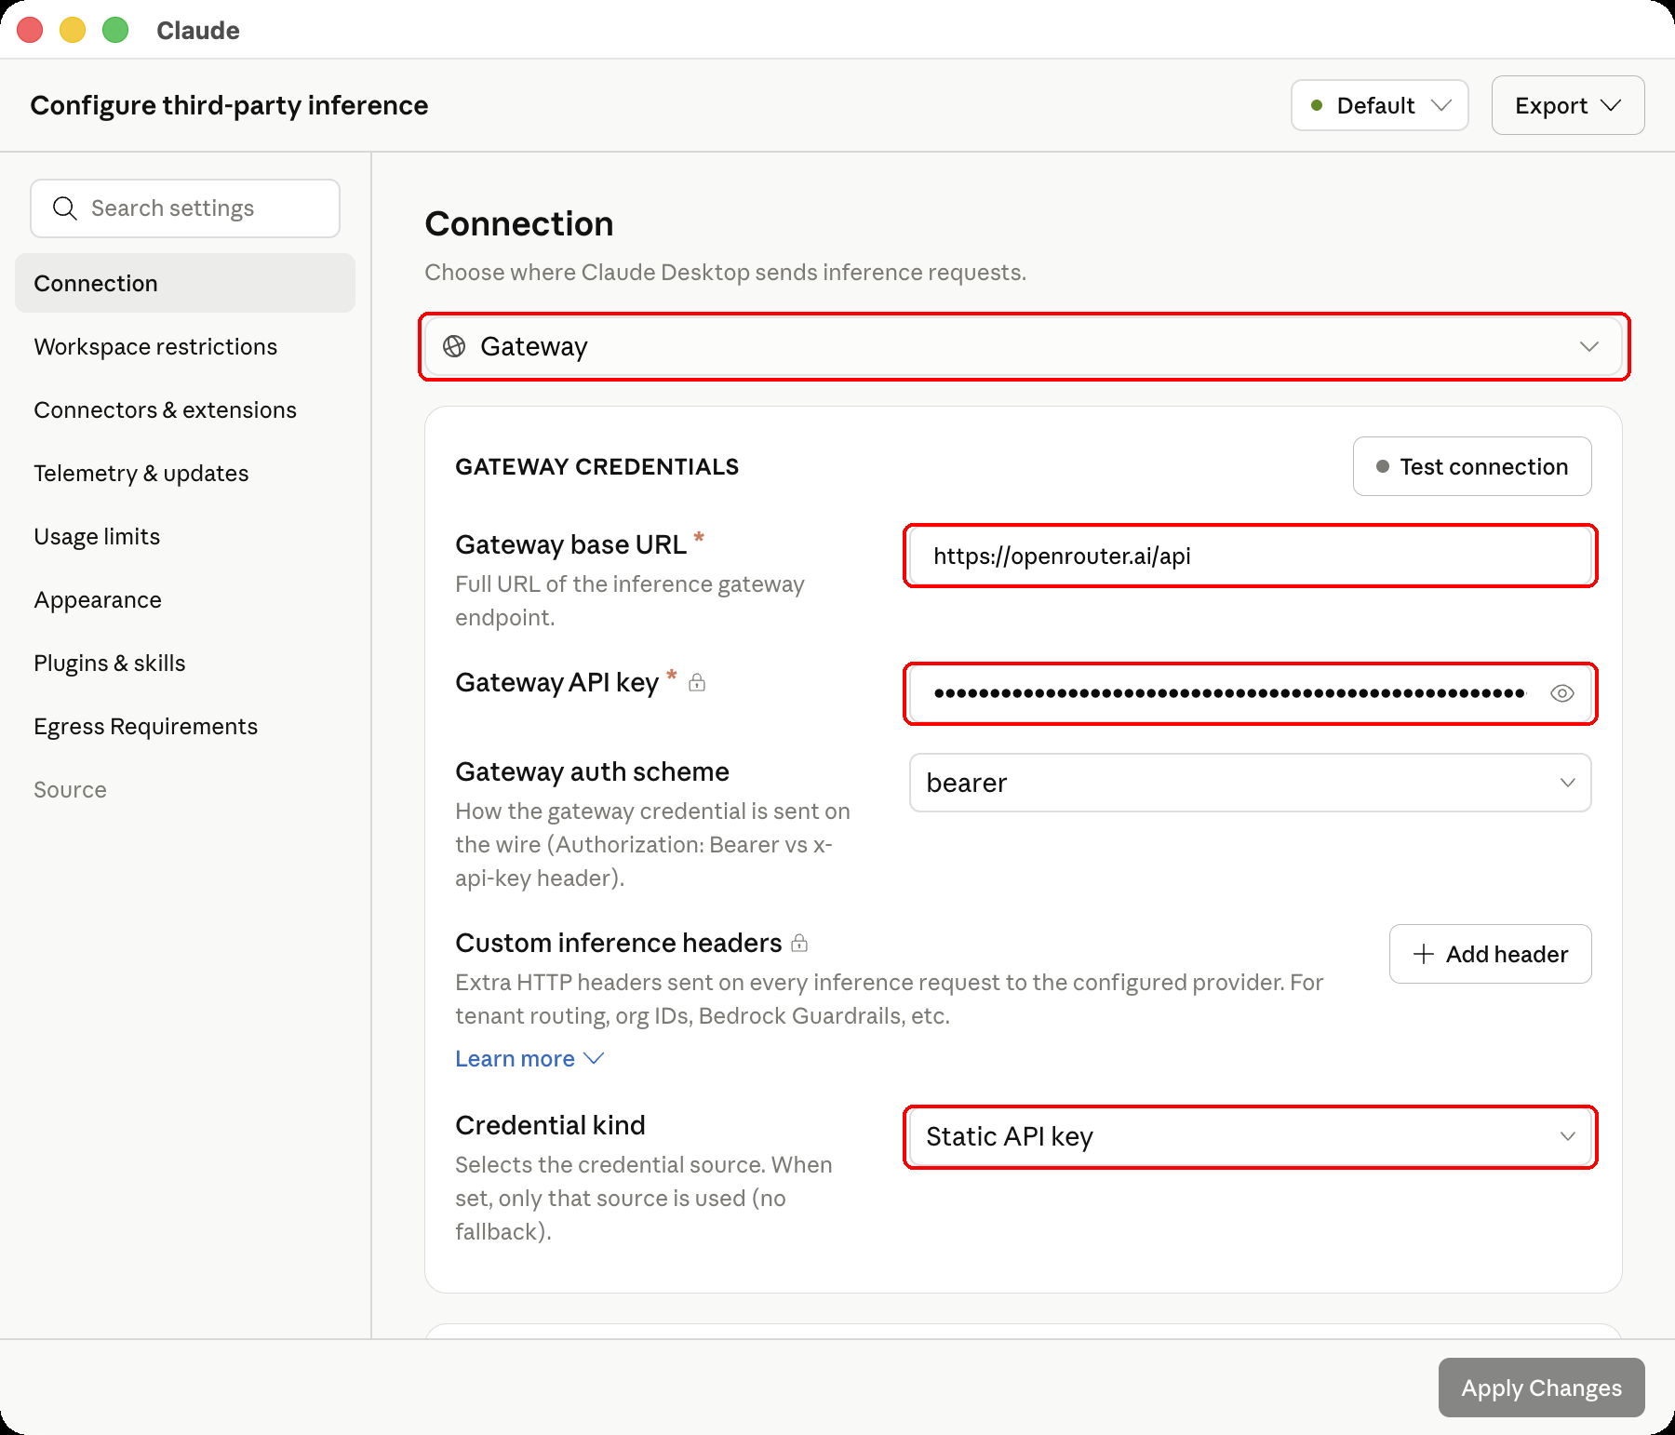Click the Gateway base URL field
The width and height of the screenshot is (1675, 1435).
pos(1250,556)
